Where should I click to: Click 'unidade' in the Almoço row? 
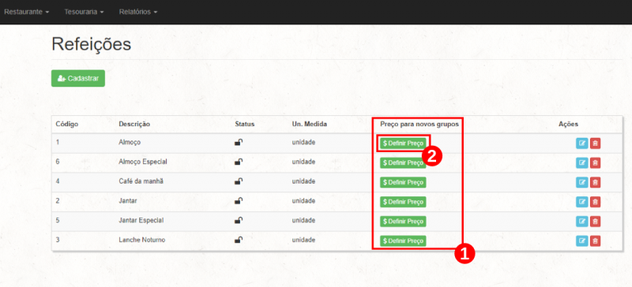[303, 142]
